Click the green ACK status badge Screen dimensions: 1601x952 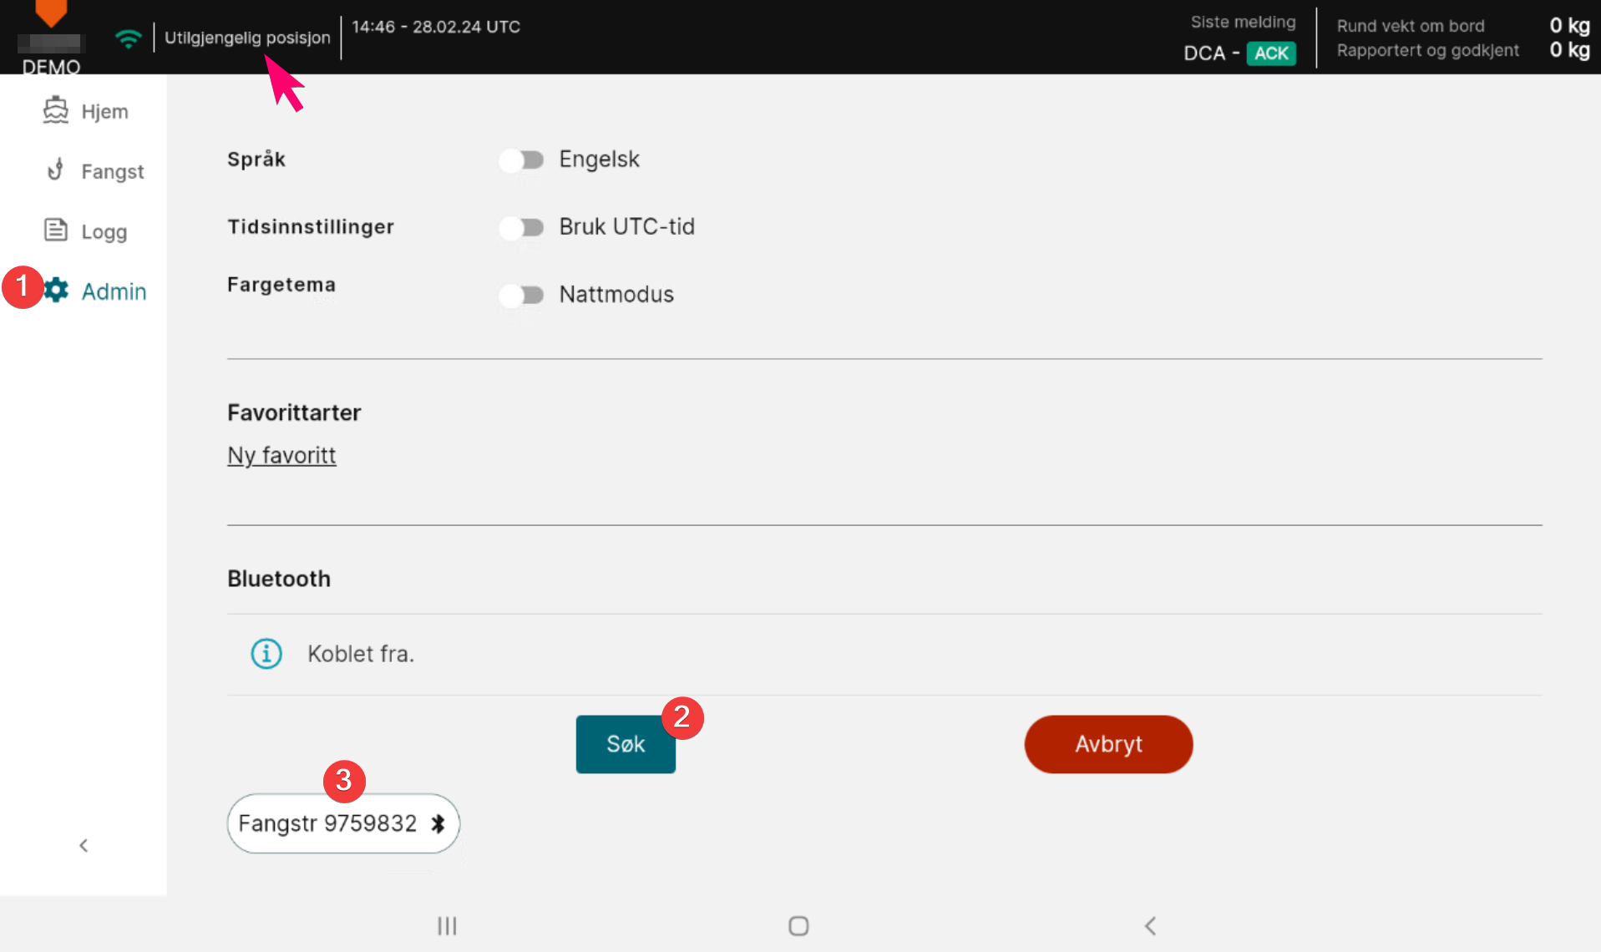coord(1271,53)
